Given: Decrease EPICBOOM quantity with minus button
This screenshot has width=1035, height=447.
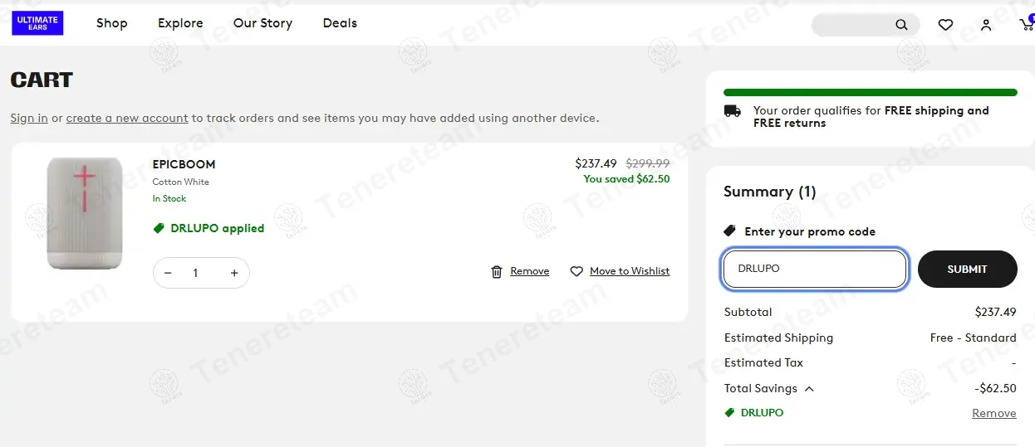Looking at the screenshot, I should [168, 273].
